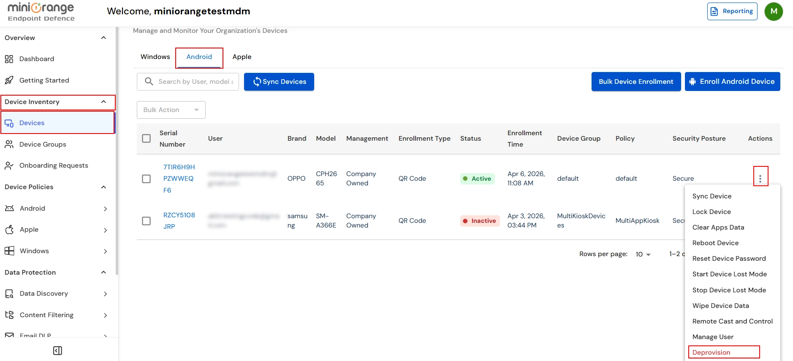
Task: Collapse the Overview section
Action: click(103, 38)
